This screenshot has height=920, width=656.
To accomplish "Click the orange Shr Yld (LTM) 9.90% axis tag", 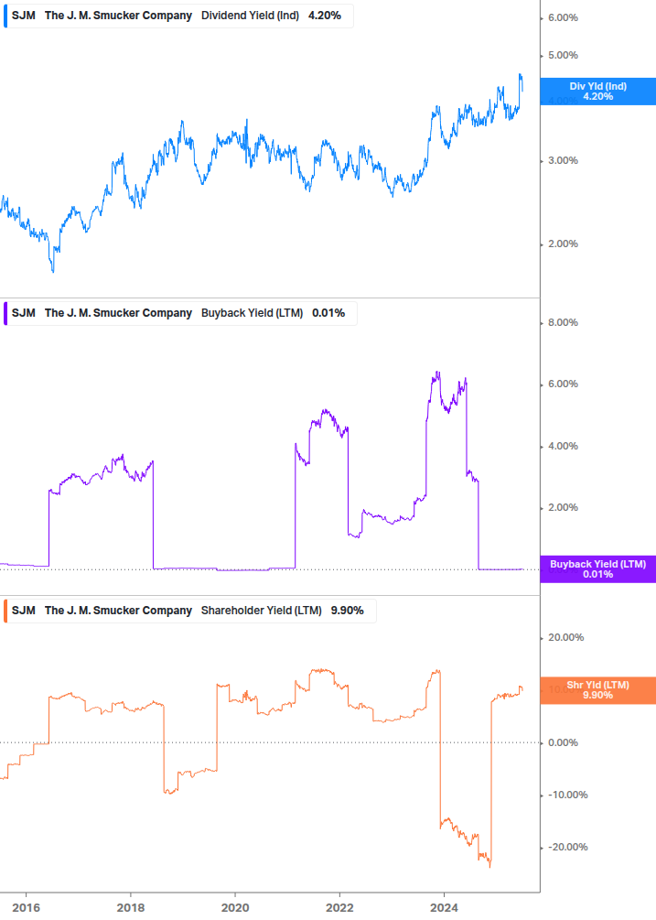I will [598, 690].
